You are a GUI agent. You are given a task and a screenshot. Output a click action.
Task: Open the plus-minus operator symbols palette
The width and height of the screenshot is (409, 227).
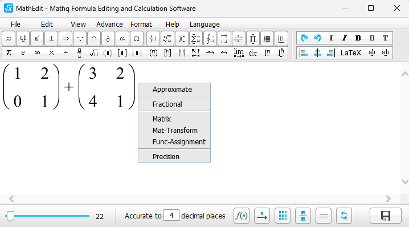tap(51, 39)
